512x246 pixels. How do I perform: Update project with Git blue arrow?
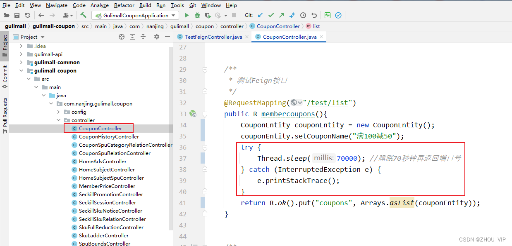click(260, 15)
